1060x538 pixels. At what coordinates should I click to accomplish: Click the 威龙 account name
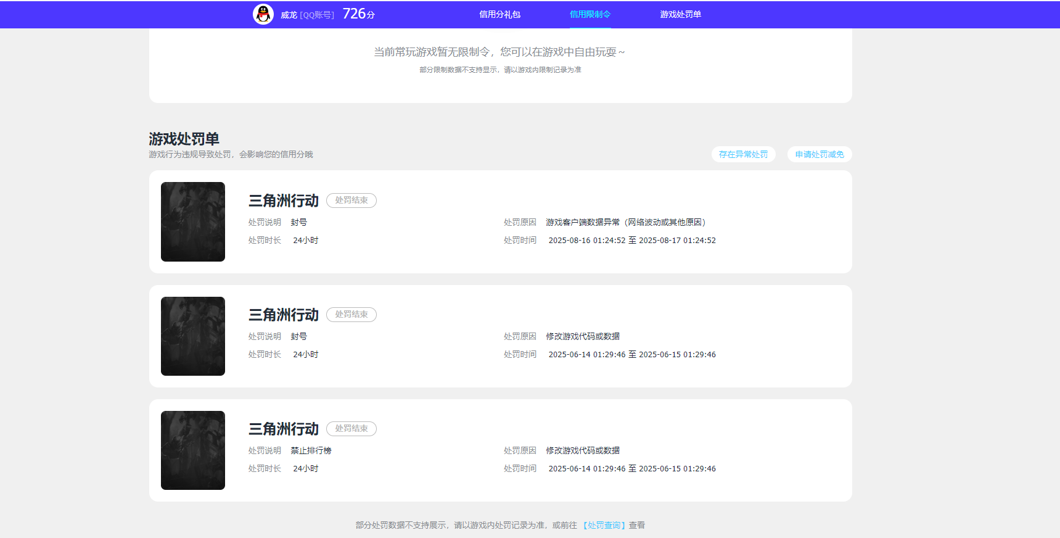[289, 15]
